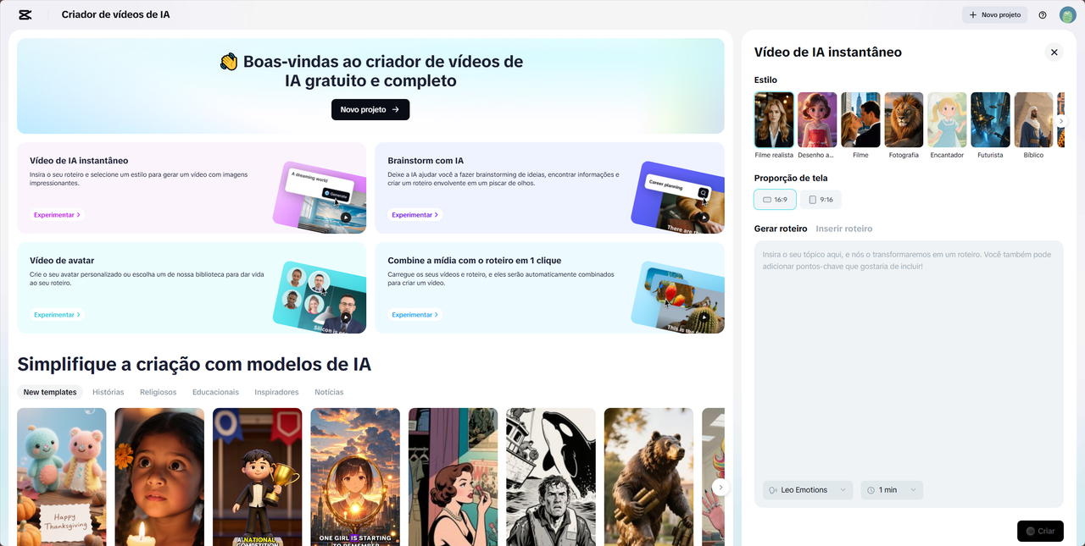Open the Leo Emotions voice dropdown
The width and height of the screenshot is (1085, 546).
tap(807, 490)
